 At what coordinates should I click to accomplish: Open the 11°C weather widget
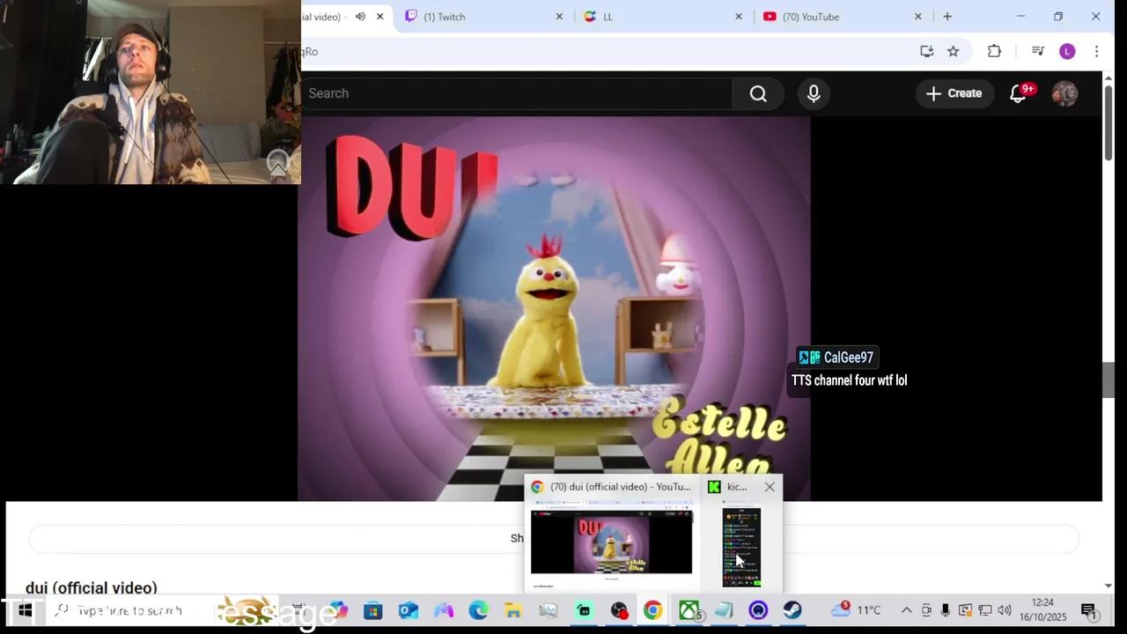[x=857, y=610]
